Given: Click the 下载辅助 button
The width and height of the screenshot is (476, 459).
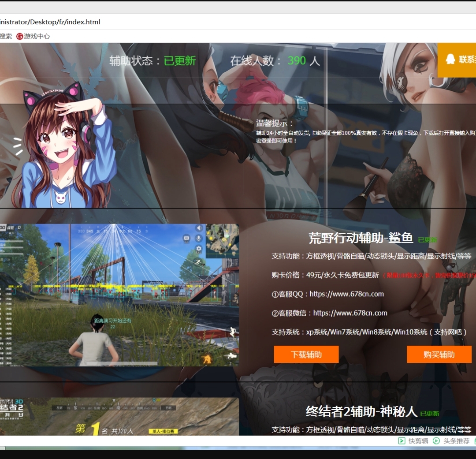Looking at the screenshot, I should [306, 354].
